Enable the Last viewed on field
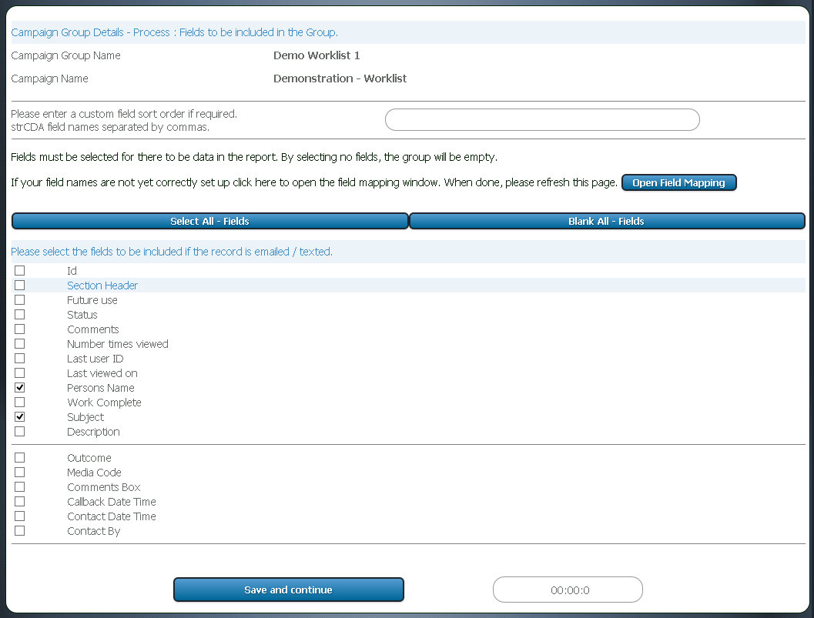 click(19, 372)
